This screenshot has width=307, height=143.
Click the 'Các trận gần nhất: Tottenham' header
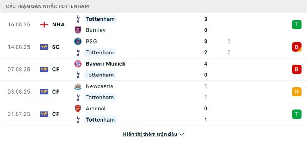(47, 6)
